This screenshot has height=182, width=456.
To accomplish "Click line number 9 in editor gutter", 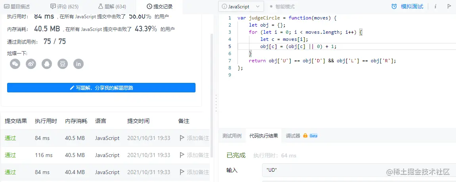I will pos(230,75).
